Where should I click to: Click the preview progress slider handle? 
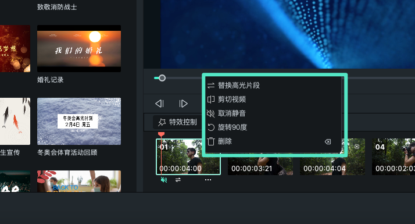pos(162,78)
